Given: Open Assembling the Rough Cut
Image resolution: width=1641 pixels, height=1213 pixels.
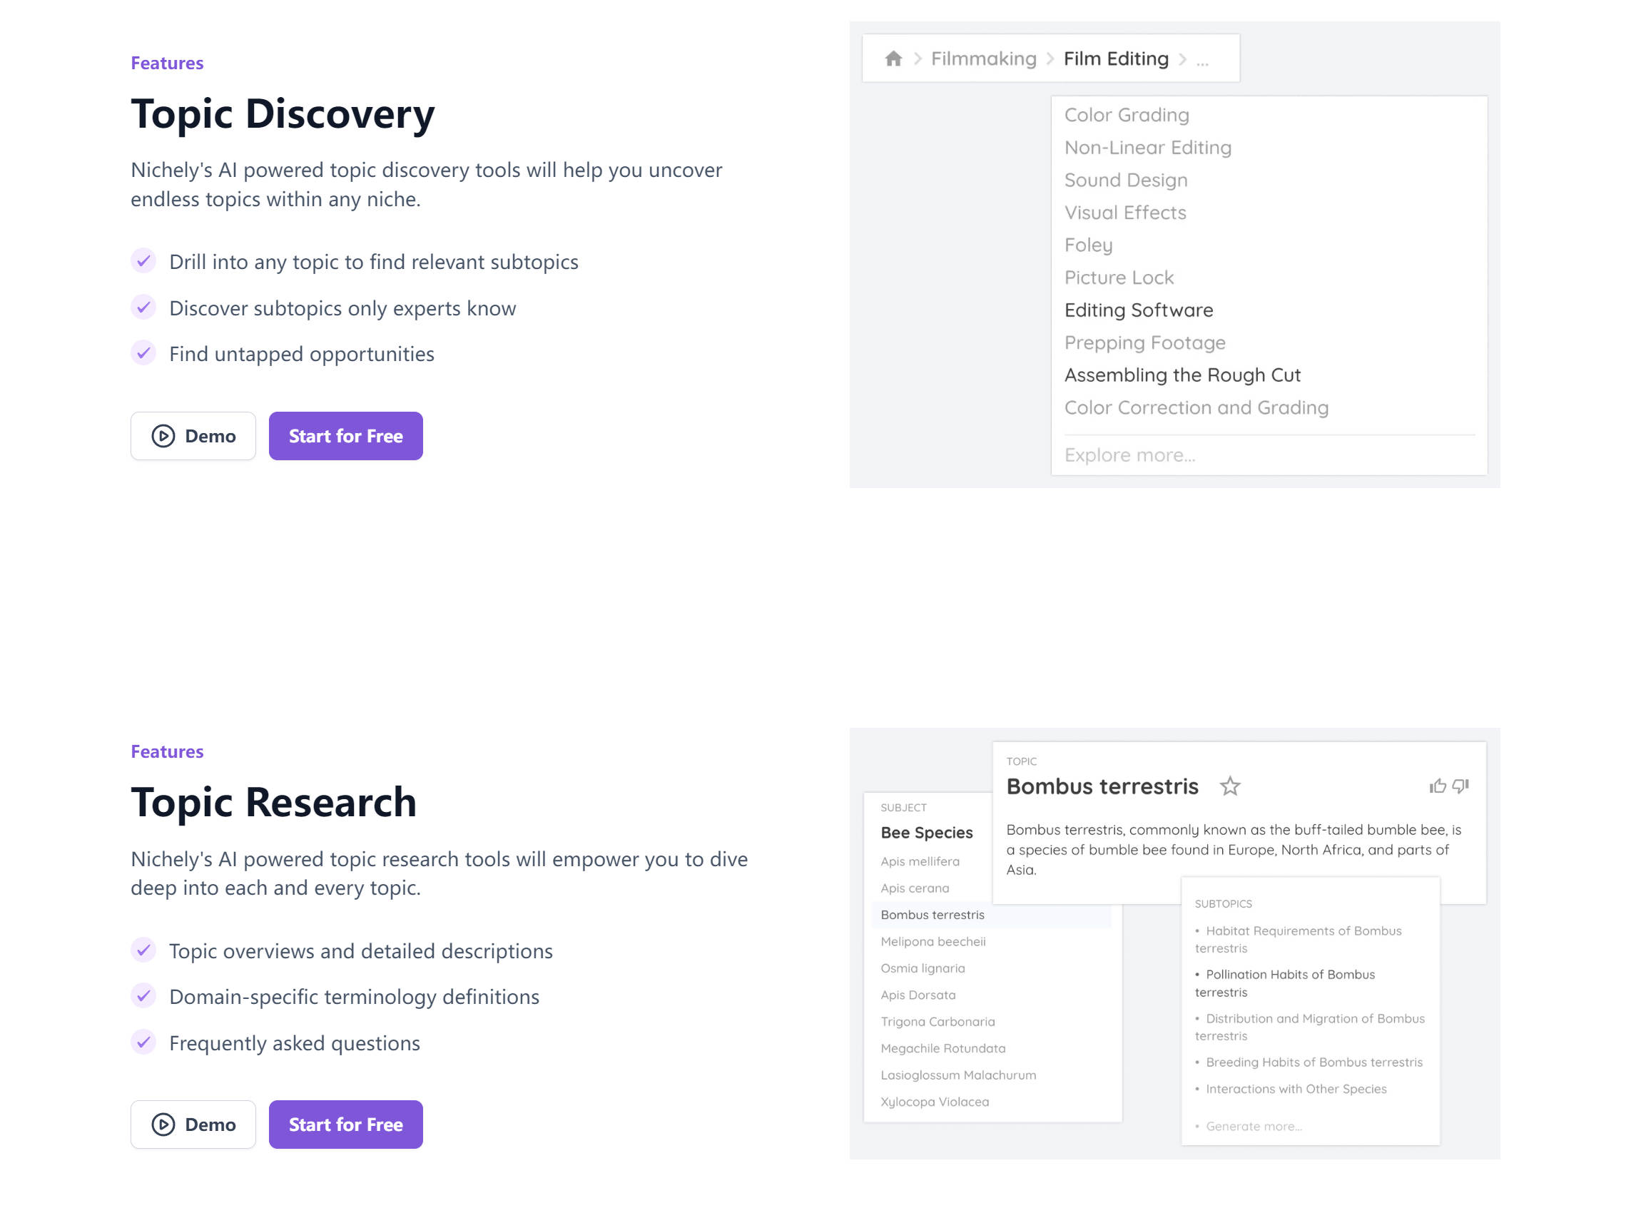Looking at the screenshot, I should 1182,375.
